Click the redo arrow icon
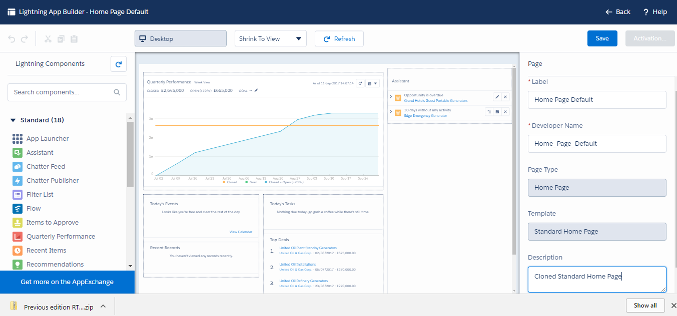This screenshot has width=677, height=316. [25, 38]
